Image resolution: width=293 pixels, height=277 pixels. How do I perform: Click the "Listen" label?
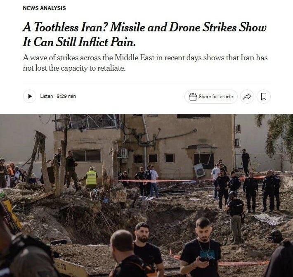[47, 96]
